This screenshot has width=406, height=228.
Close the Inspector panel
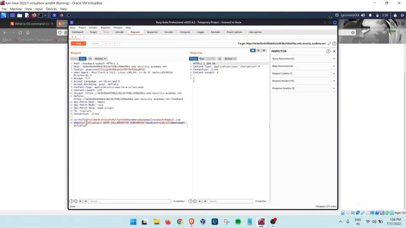tap(334, 51)
